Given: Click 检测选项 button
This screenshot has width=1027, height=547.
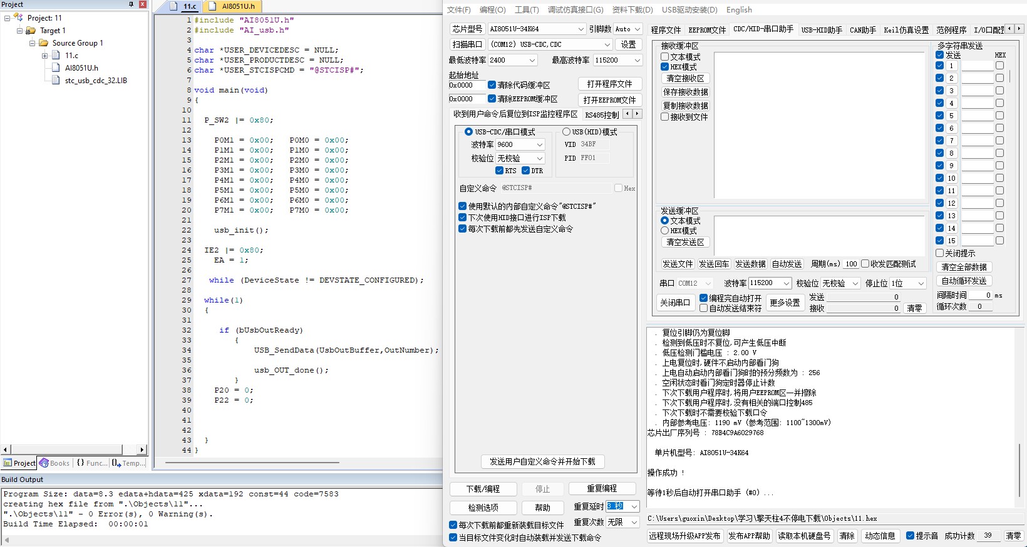Looking at the screenshot, I should [483, 508].
